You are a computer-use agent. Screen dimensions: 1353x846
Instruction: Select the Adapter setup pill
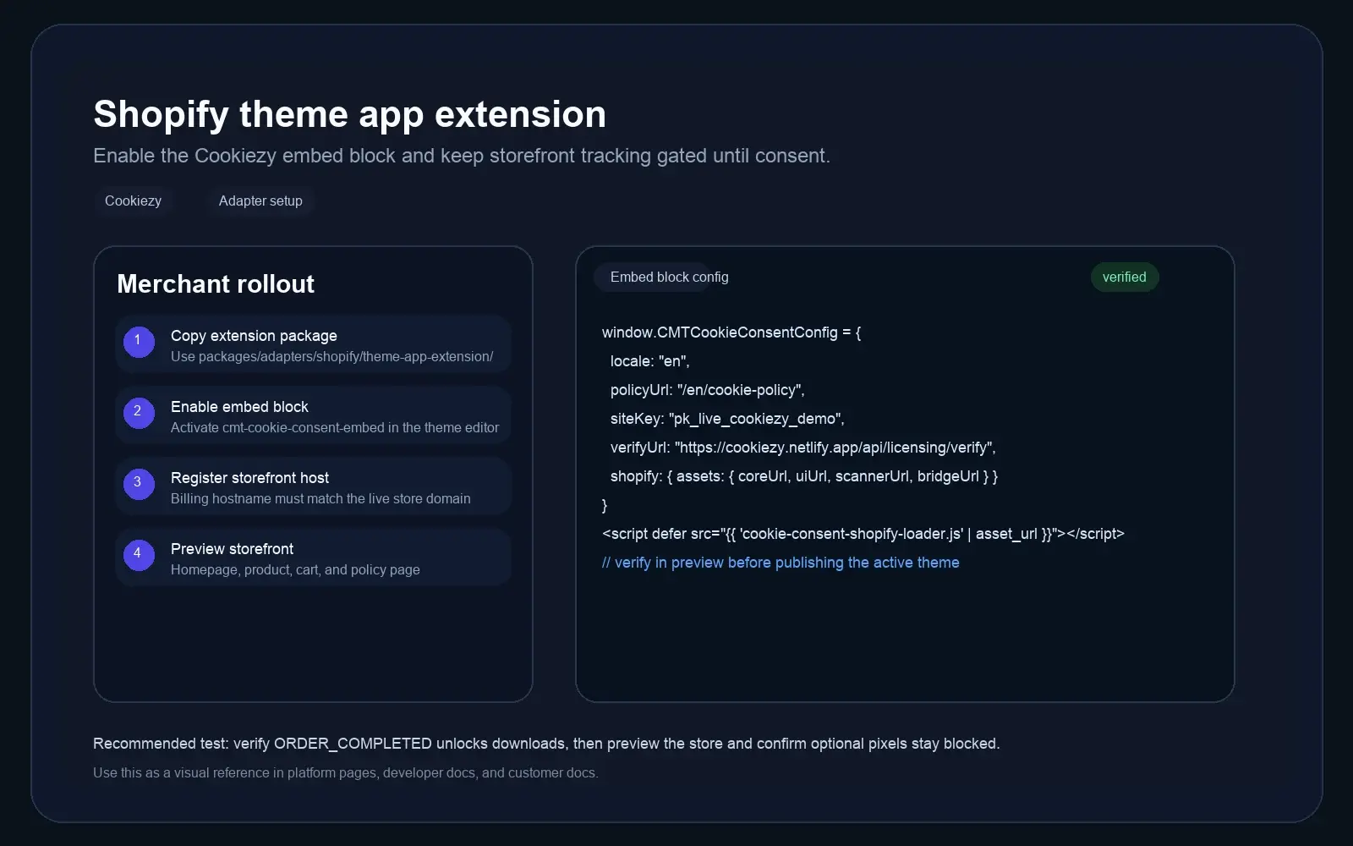[260, 201]
